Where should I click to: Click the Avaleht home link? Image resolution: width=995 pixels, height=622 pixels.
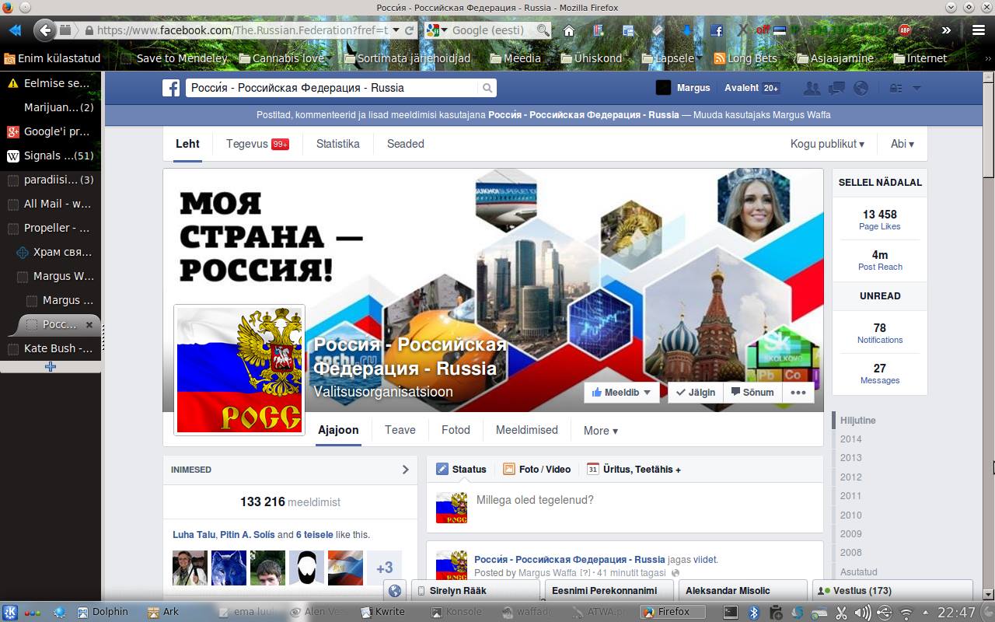[742, 88]
